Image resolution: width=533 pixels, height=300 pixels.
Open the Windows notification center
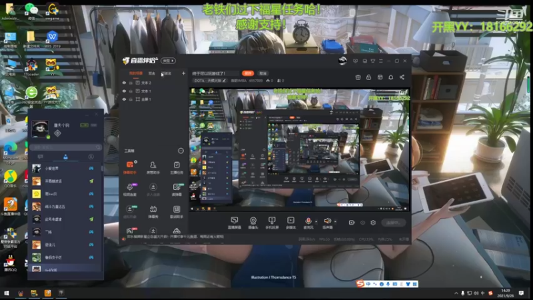coord(521,293)
